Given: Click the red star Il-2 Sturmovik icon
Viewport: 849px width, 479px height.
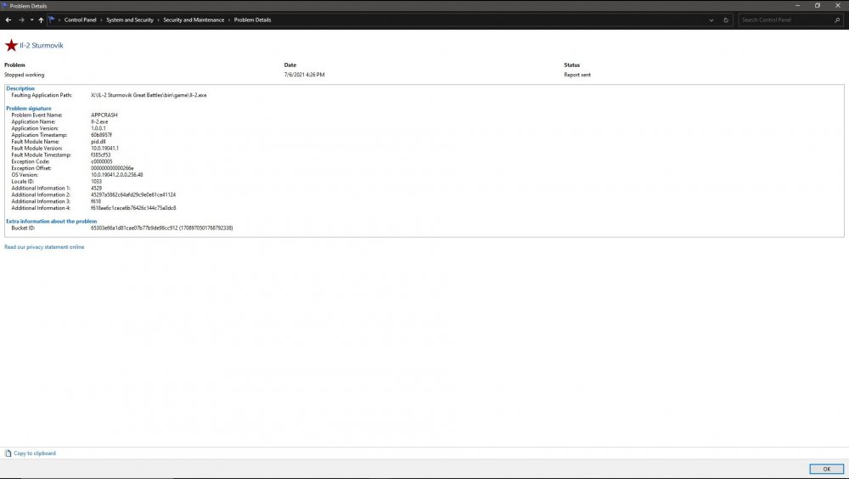Looking at the screenshot, I should 11,45.
